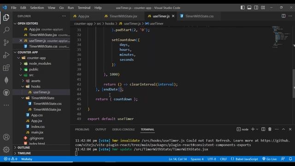Open terminal launch profile dropdown
The image size is (295, 166).
pos(257,129)
